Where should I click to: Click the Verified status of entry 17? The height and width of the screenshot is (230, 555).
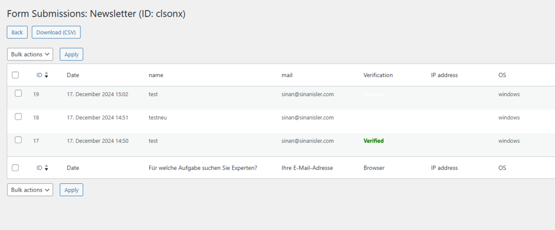click(x=373, y=141)
